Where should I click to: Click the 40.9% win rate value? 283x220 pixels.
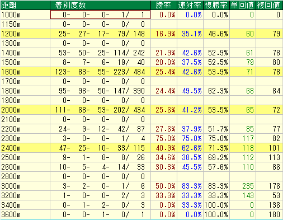coord(166,148)
